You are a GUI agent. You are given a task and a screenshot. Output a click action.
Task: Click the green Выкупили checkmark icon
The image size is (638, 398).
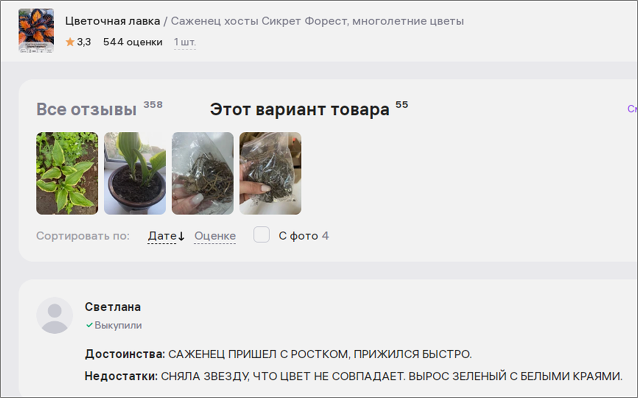pyautogui.click(x=89, y=325)
